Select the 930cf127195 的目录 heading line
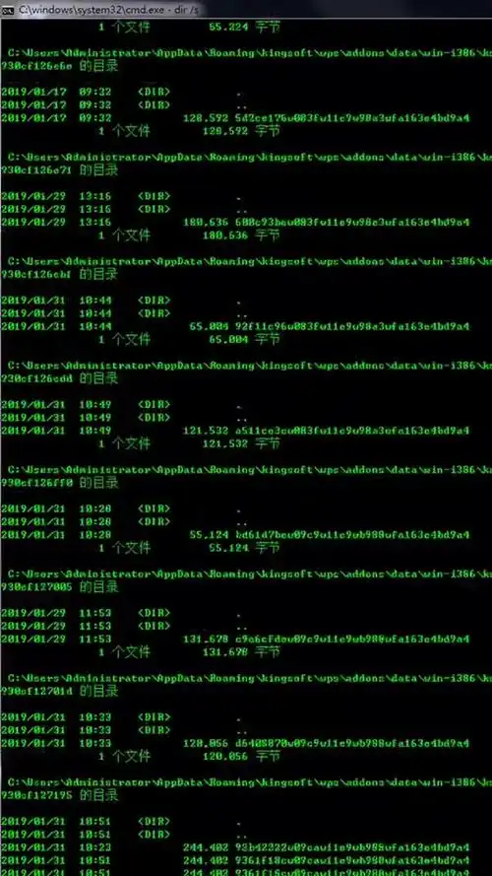The width and height of the screenshot is (492, 876). pyautogui.click(x=60, y=795)
